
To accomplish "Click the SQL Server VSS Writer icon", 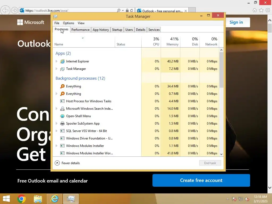I will 62,131.
